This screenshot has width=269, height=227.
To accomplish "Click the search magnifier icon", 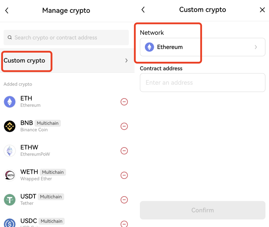I will pyautogui.click(x=10, y=38).
